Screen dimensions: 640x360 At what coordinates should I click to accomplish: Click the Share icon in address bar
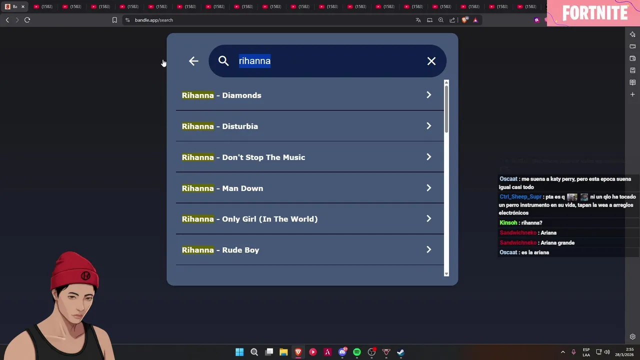pos(452,20)
